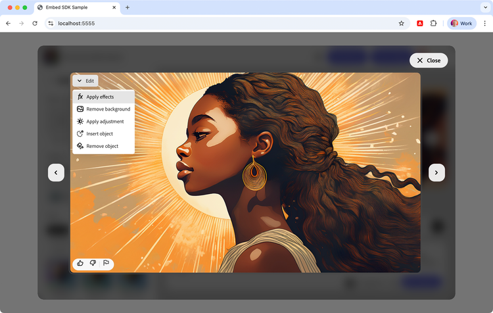Go to the previous image
The image size is (493, 313).
(x=56, y=172)
